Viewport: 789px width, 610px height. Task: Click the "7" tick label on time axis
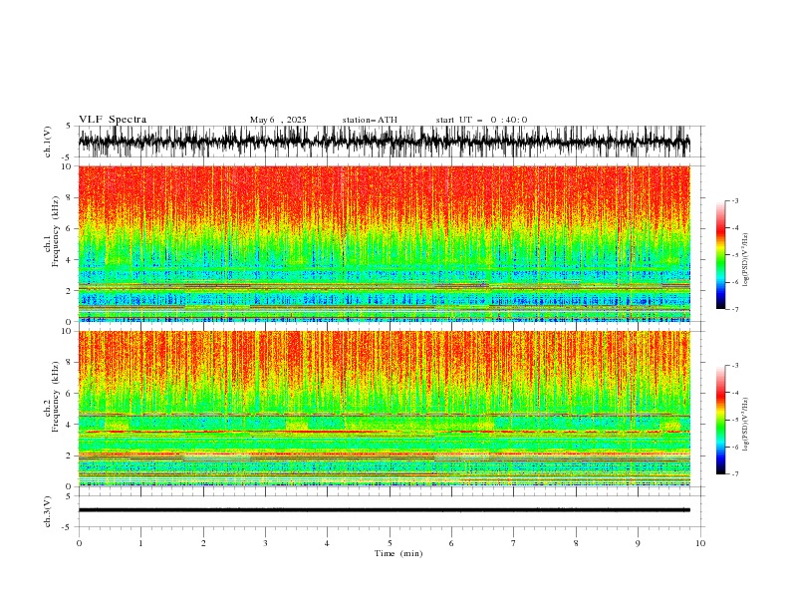pos(514,543)
